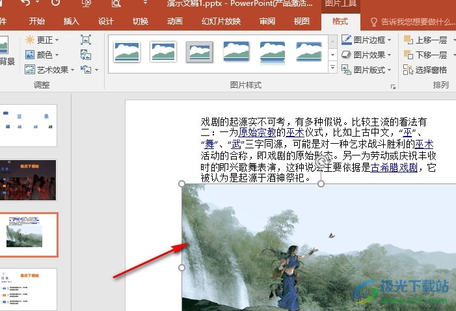
Task: Click start slideshow icon in title bar
Action: click(x=87, y=3)
